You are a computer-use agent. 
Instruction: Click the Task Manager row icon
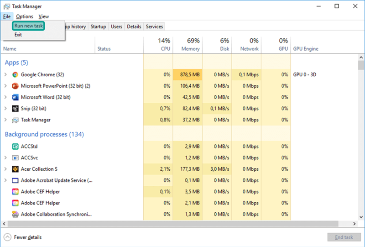click(15, 120)
